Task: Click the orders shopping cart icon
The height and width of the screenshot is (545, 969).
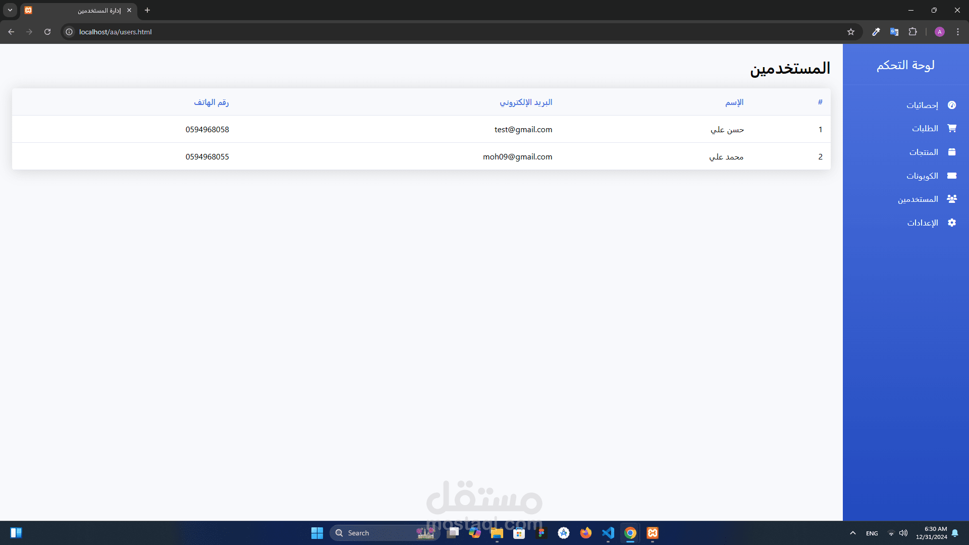Action: click(x=952, y=128)
